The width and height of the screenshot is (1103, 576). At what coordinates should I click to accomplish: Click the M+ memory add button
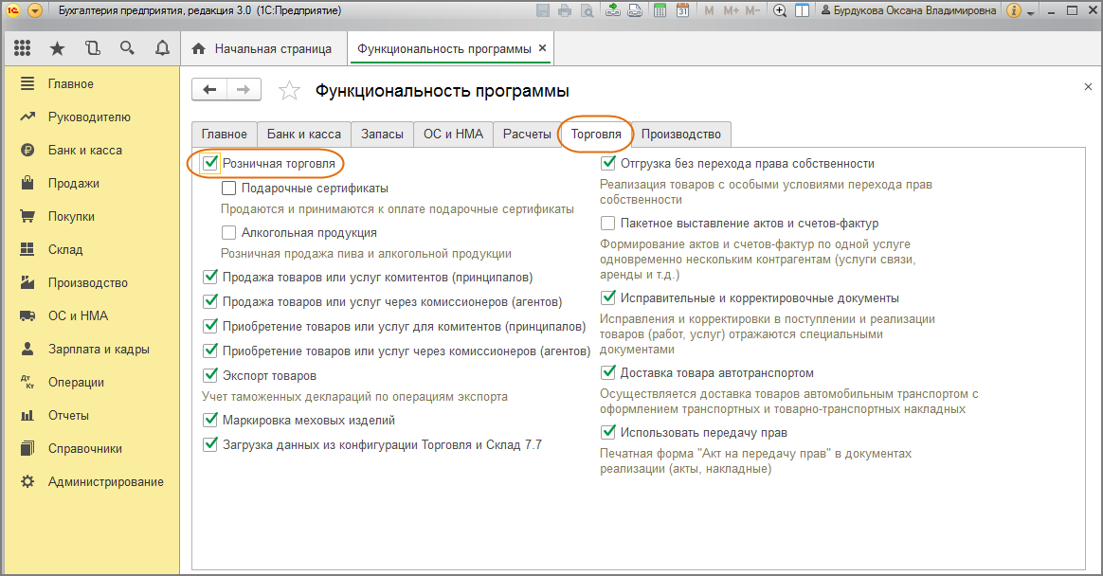[x=731, y=10]
